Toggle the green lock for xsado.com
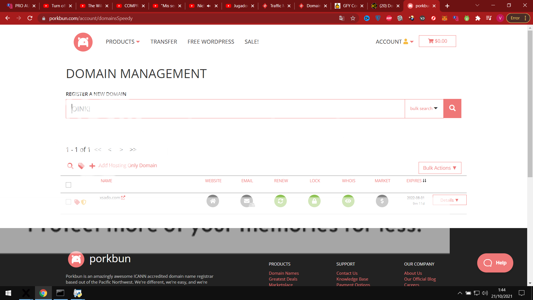This screenshot has height=300, width=533. (314, 201)
